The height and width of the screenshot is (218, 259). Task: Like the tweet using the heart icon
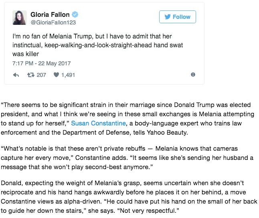[56, 75]
